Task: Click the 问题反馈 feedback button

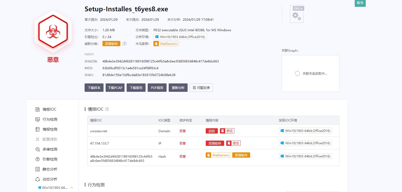Action: [201, 88]
